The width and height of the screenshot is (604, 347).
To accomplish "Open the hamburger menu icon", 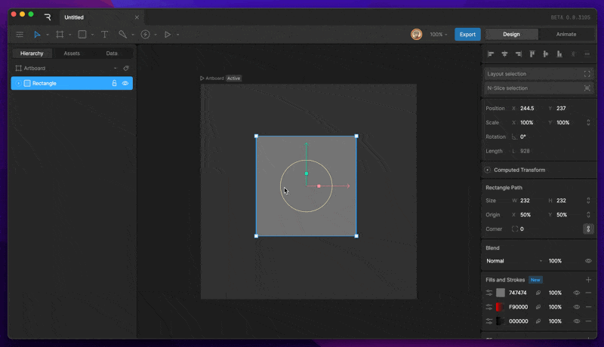I will [20, 35].
